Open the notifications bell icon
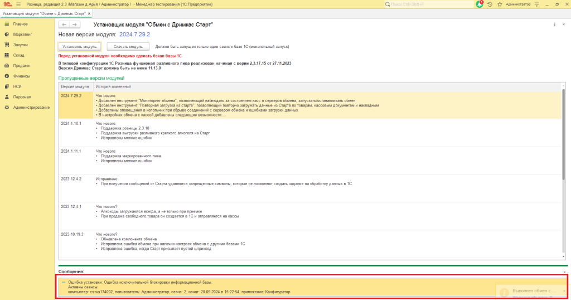The width and height of the screenshot is (571, 300). click(x=480, y=4)
